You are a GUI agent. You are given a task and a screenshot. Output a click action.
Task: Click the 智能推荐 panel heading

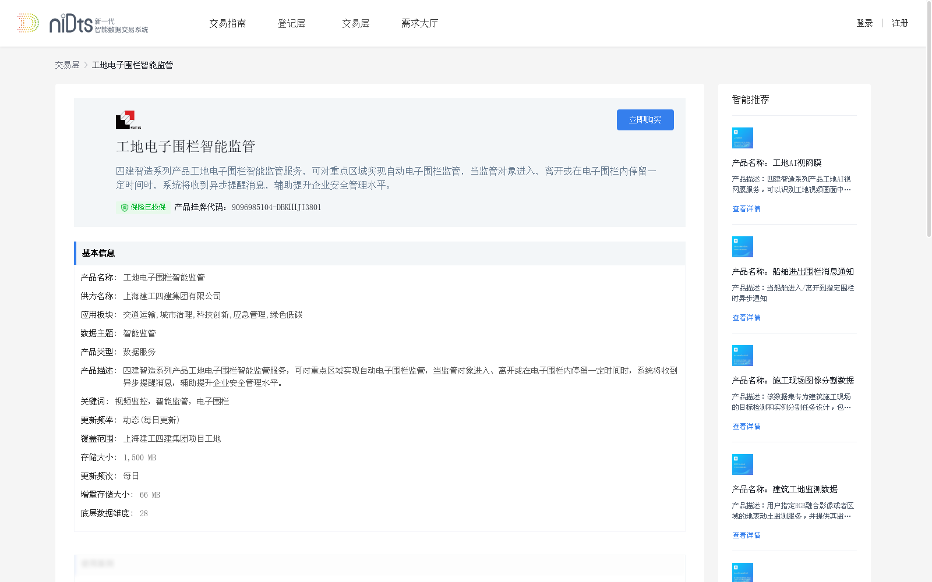[750, 100]
